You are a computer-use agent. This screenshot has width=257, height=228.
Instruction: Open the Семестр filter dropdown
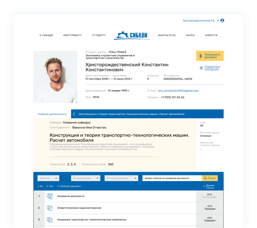[x=48, y=178]
